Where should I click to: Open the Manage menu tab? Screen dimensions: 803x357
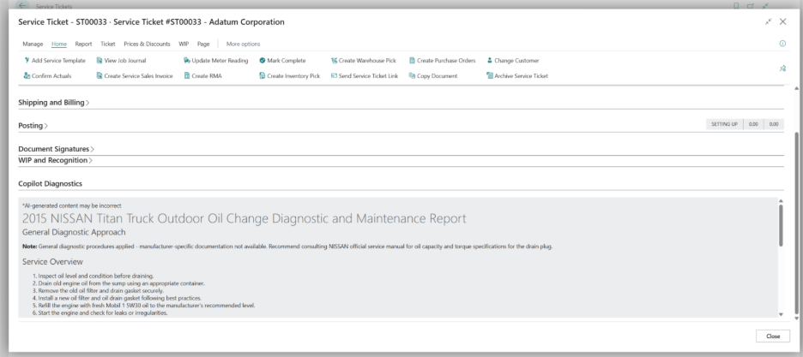[x=33, y=44]
